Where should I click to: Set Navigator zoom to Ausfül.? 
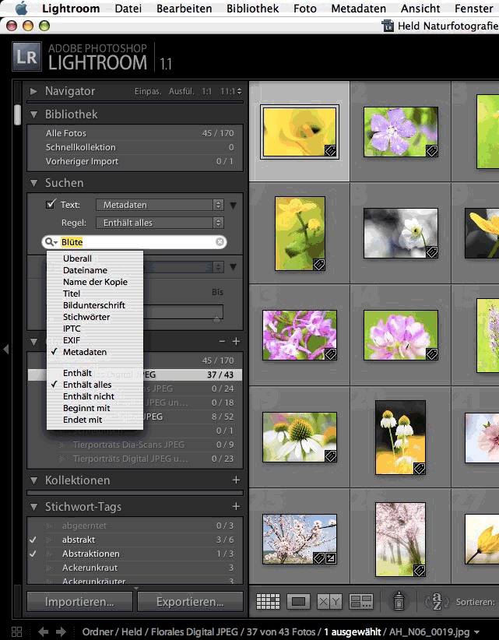[181, 91]
